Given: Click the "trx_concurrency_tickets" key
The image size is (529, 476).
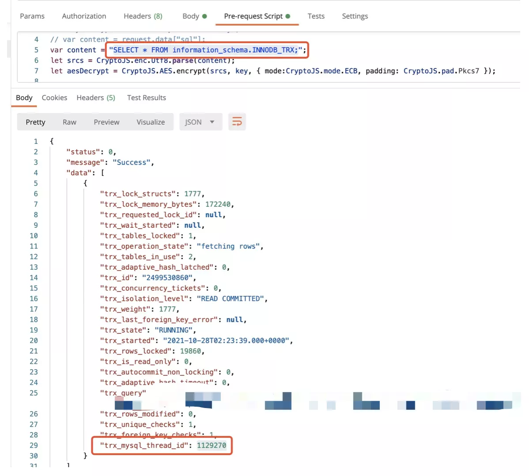Looking at the screenshot, I should tap(152, 288).
